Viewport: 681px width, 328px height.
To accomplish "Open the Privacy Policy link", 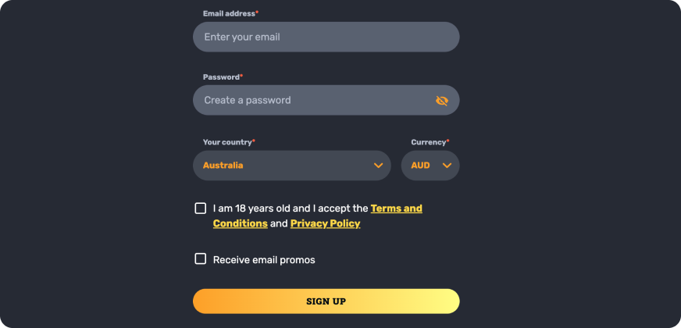I will [325, 223].
